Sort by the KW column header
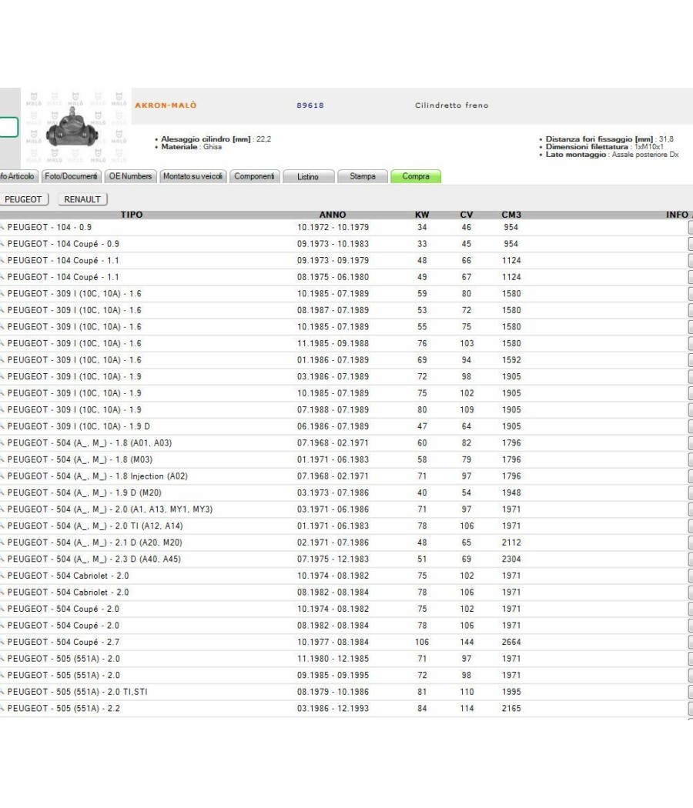This screenshot has height=808, width=693. tap(422, 215)
